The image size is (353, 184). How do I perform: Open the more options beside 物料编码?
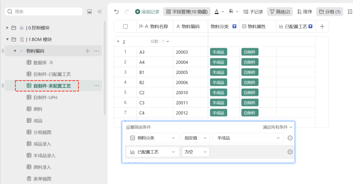(x=97, y=51)
